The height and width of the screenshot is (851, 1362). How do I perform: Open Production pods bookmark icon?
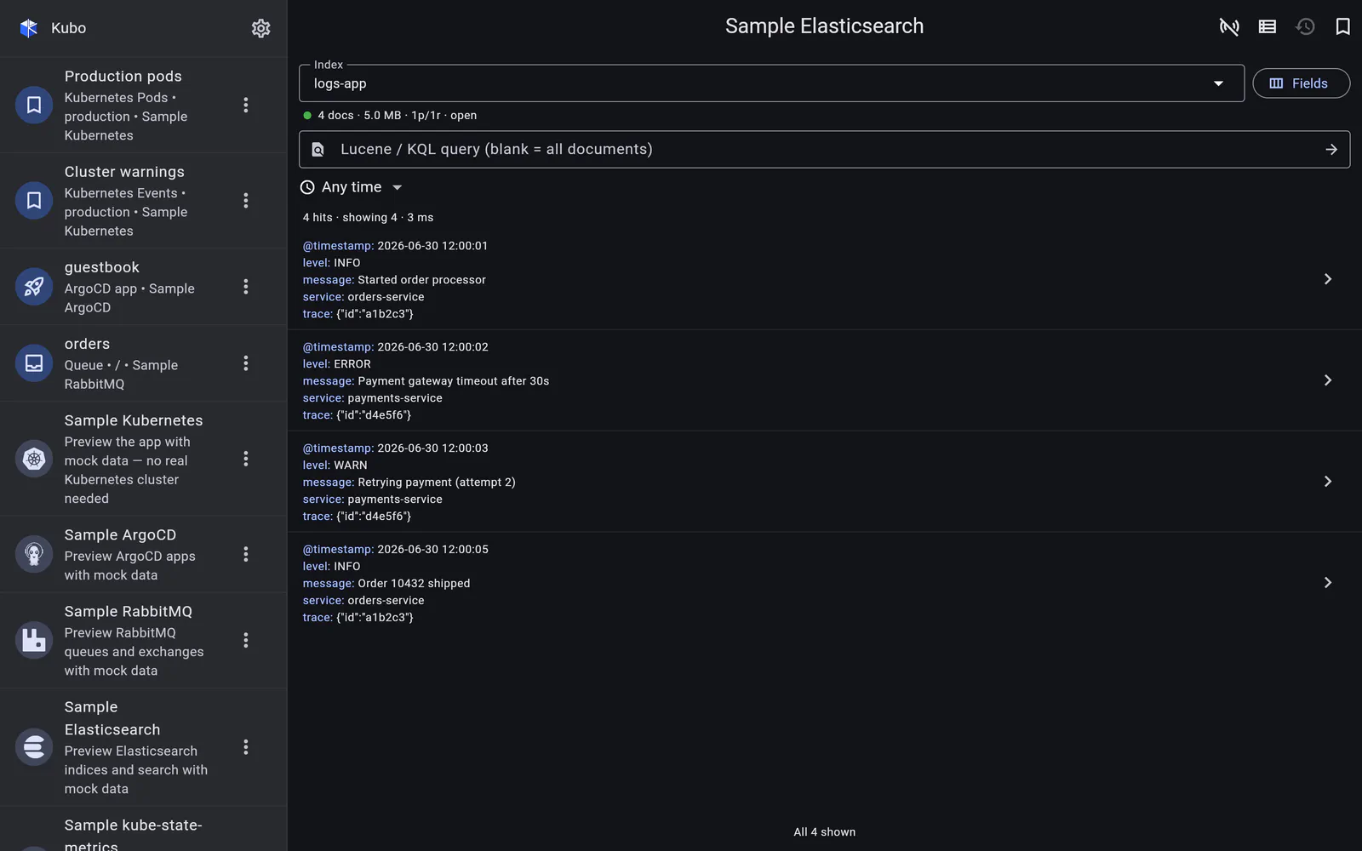[x=34, y=105]
